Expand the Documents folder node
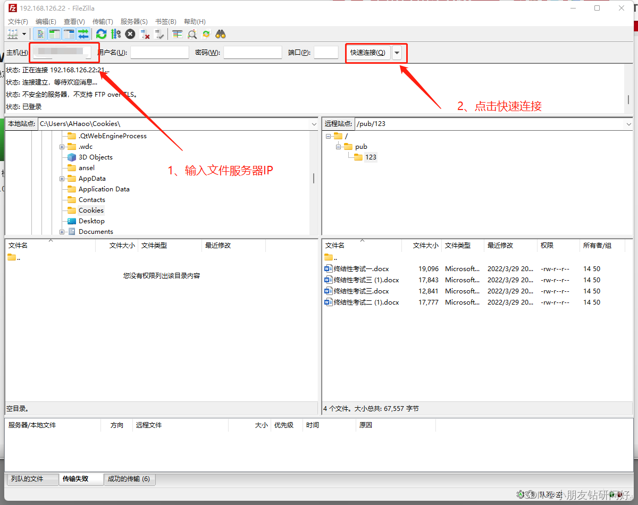Screen dimensions: 638x505 (x=62, y=232)
